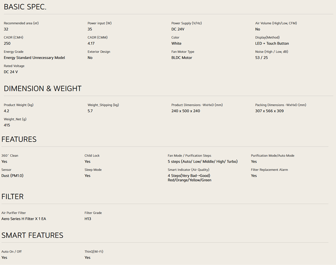Click the noise value 53 / 25
336x265 pixels.
261,58
